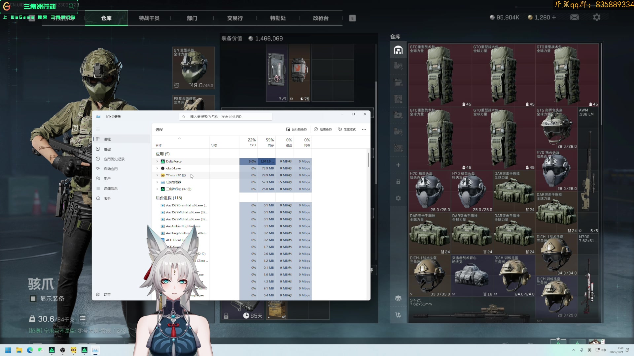Viewport: 634px width, 356px height.
Task: Click the warehouse sort icon at strip bottom
Action: coord(398,315)
